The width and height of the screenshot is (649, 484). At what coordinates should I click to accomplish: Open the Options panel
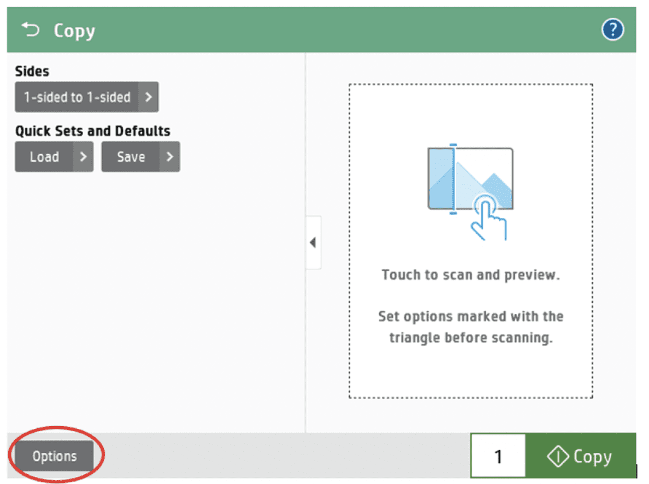[x=55, y=455]
